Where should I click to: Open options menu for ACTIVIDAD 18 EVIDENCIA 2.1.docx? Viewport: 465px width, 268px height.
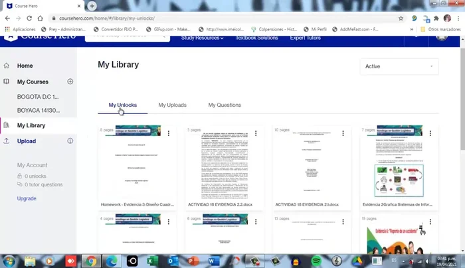coord(343,133)
